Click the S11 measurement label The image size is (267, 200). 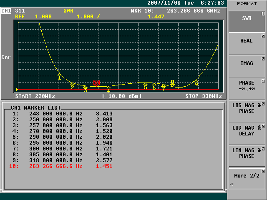click(20, 11)
